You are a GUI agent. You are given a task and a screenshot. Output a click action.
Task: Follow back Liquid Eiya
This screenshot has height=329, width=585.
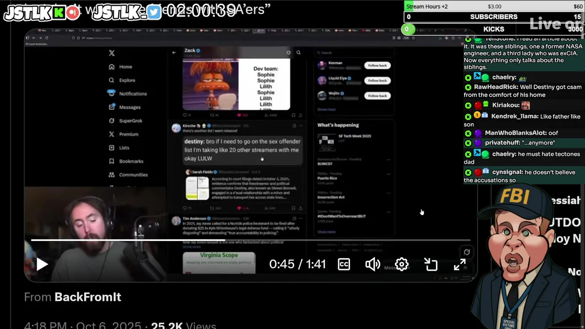pyautogui.click(x=378, y=80)
